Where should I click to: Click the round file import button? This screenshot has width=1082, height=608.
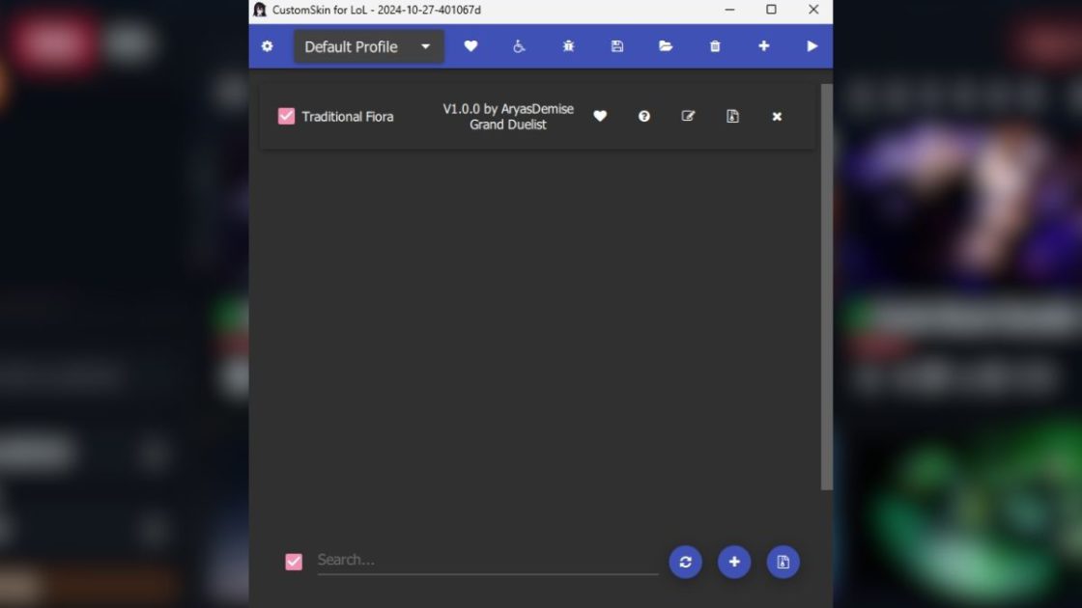(x=783, y=562)
